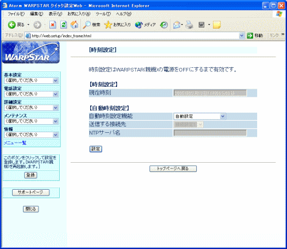Open the 基本設定 dropdown
Viewport: 287px width, 249px height.
(32, 81)
